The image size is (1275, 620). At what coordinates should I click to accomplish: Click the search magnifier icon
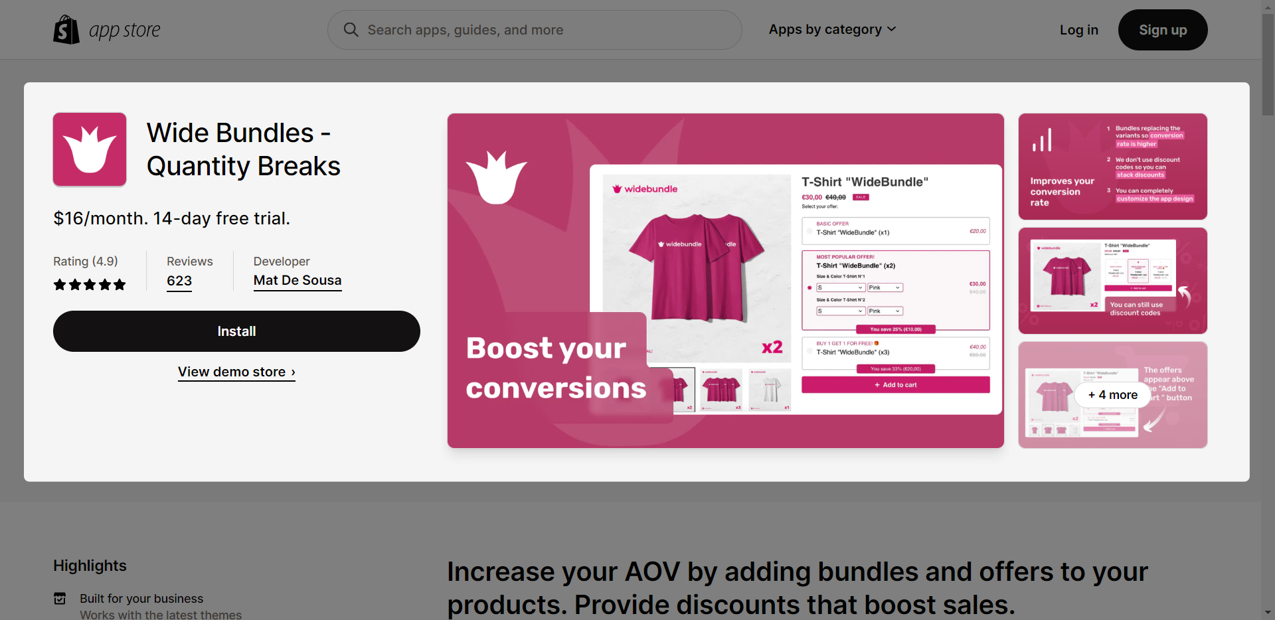click(x=351, y=30)
